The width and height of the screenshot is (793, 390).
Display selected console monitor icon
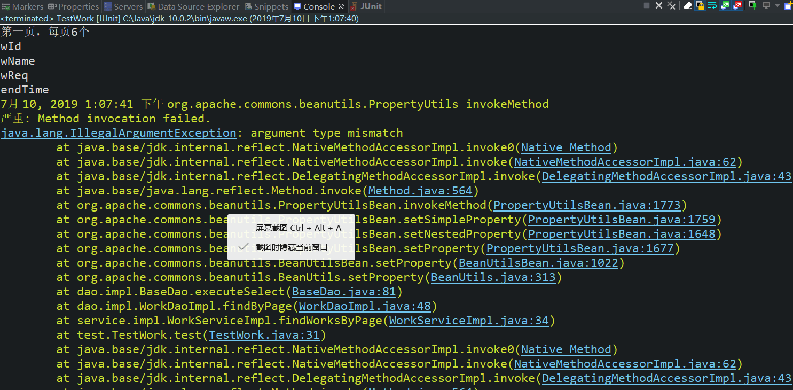click(x=766, y=5)
